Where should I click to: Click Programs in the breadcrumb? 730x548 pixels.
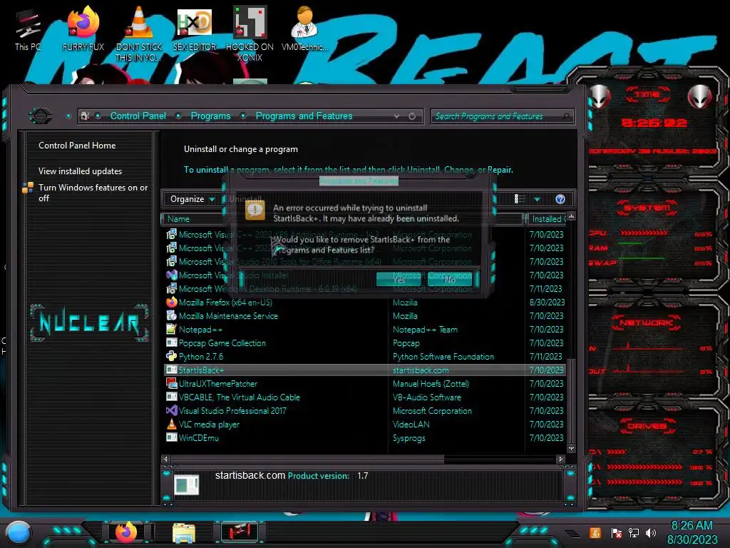210,116
